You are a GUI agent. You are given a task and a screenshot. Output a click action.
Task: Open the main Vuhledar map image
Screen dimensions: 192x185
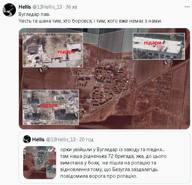click(x=104, y=79)
